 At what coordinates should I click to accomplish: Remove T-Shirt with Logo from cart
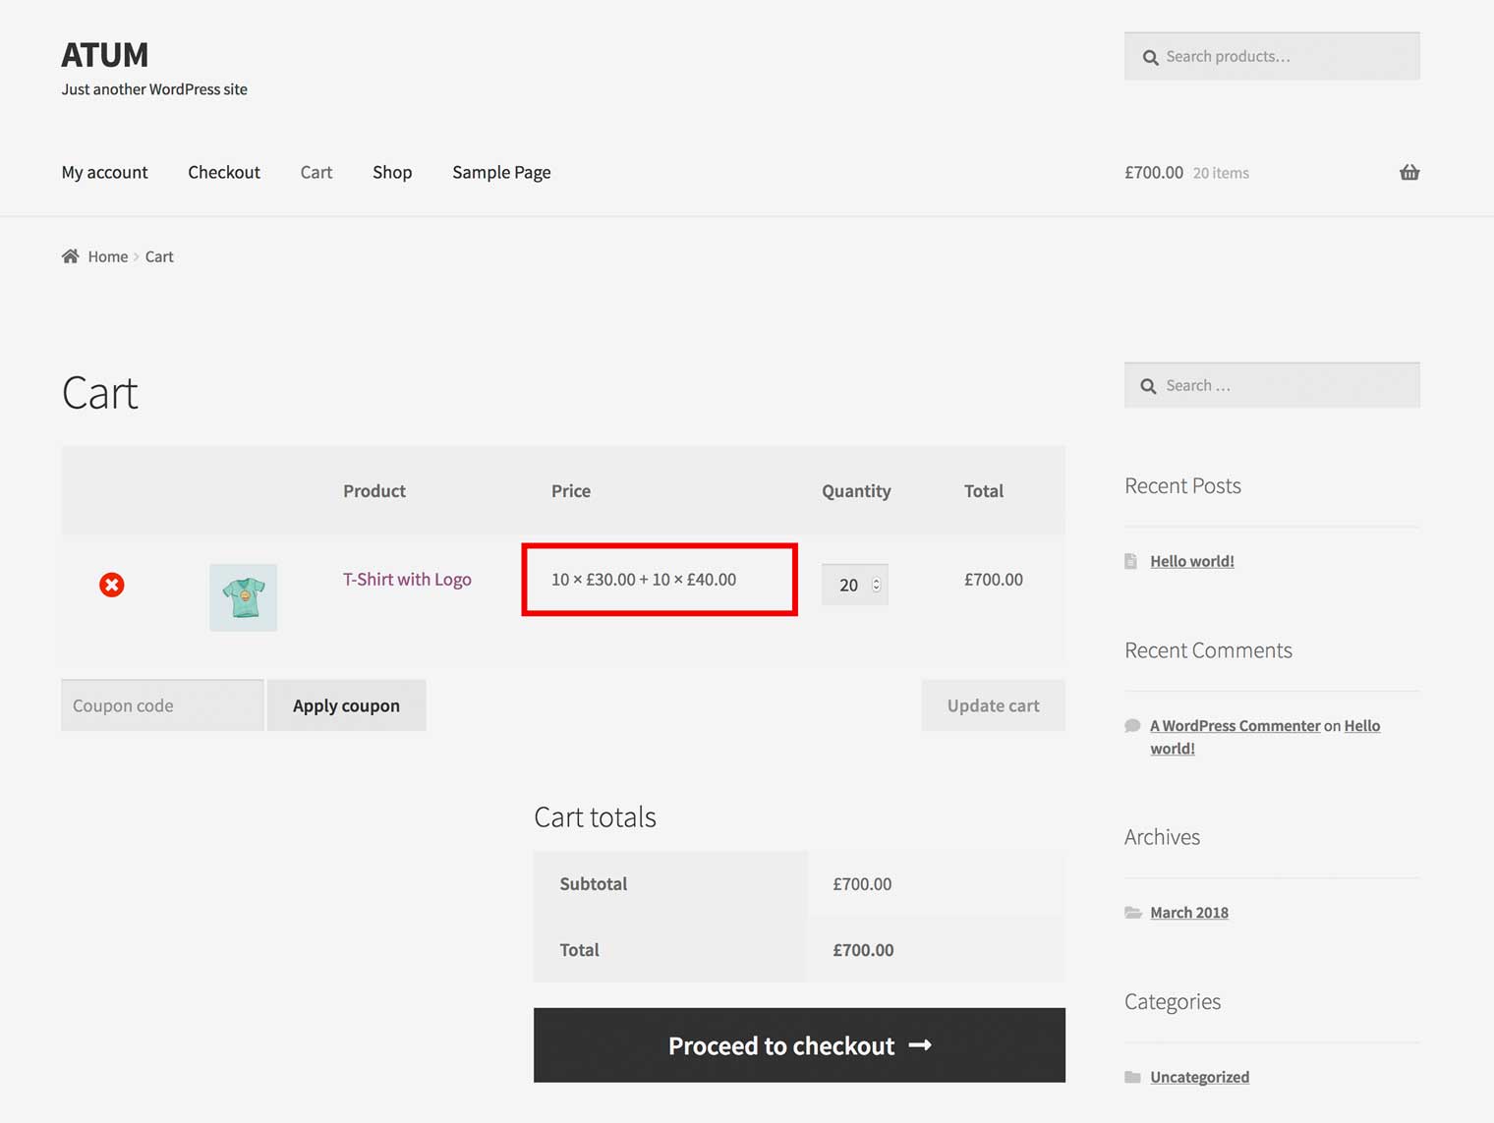[x=112, y=586]
